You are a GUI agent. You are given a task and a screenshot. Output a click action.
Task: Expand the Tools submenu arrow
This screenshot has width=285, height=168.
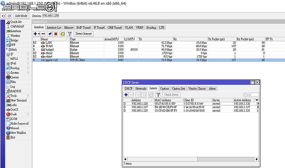click(28, 96)
